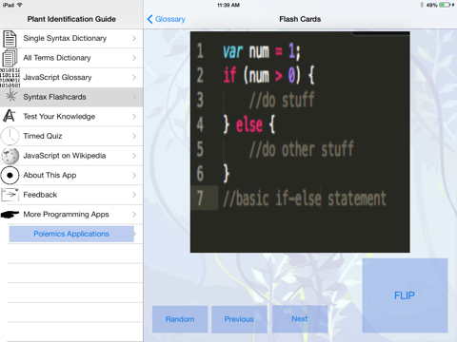Tap the All Terms Dictionary stacked pages icon
This screenshot has width=457, height=342.
point(10,58)
